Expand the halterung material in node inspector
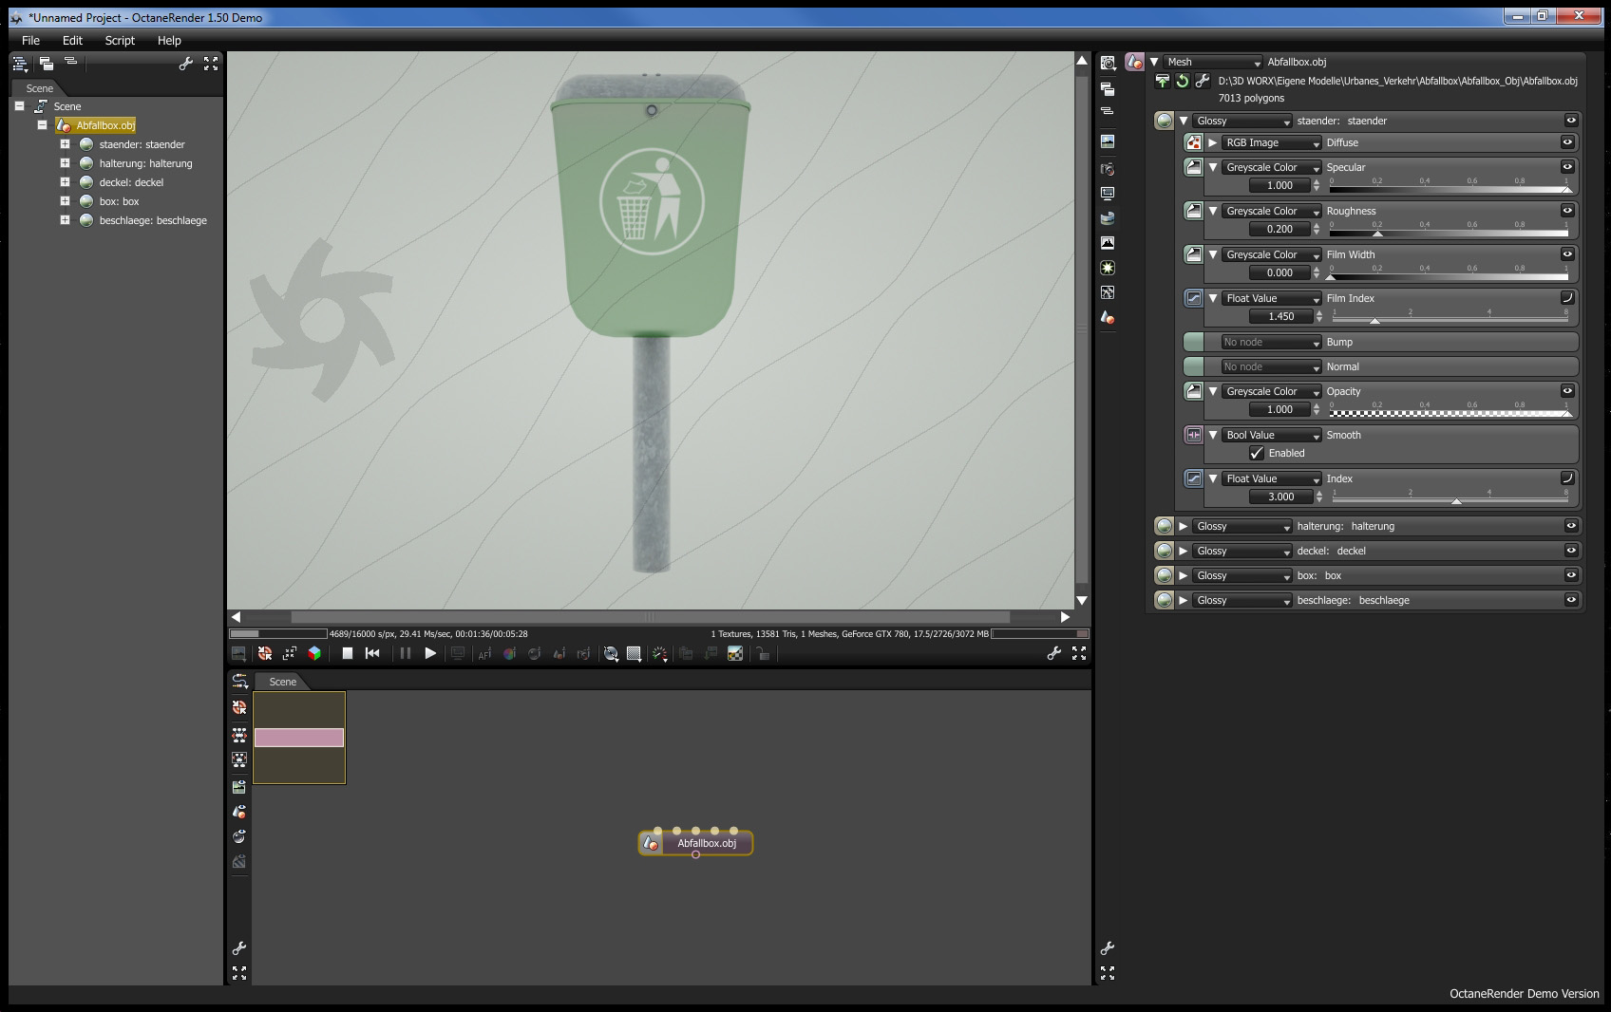 (1184, 526)
